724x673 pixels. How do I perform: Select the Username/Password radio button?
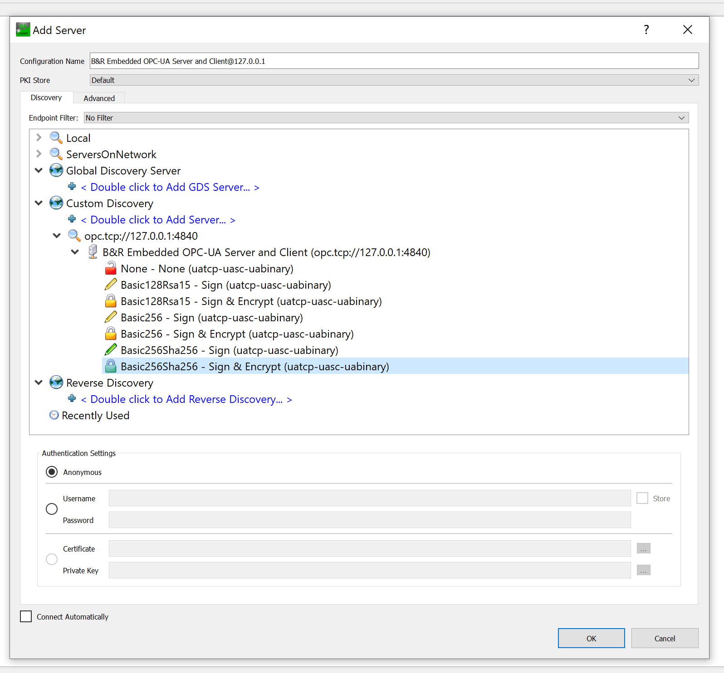click(52, 509)
